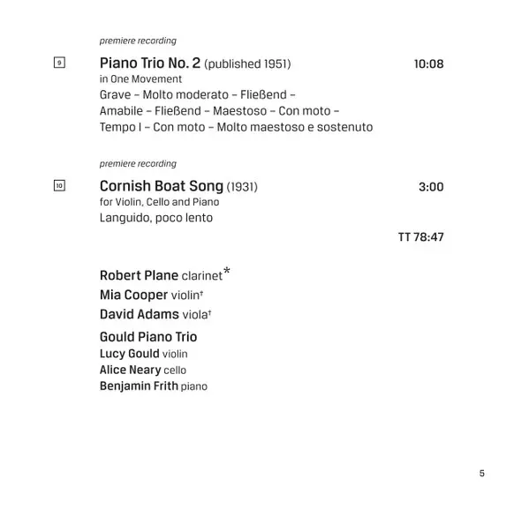The height and width of the screenshot is (524, 529).
Task: Click the page number 5
Action: tap(482, 474)
